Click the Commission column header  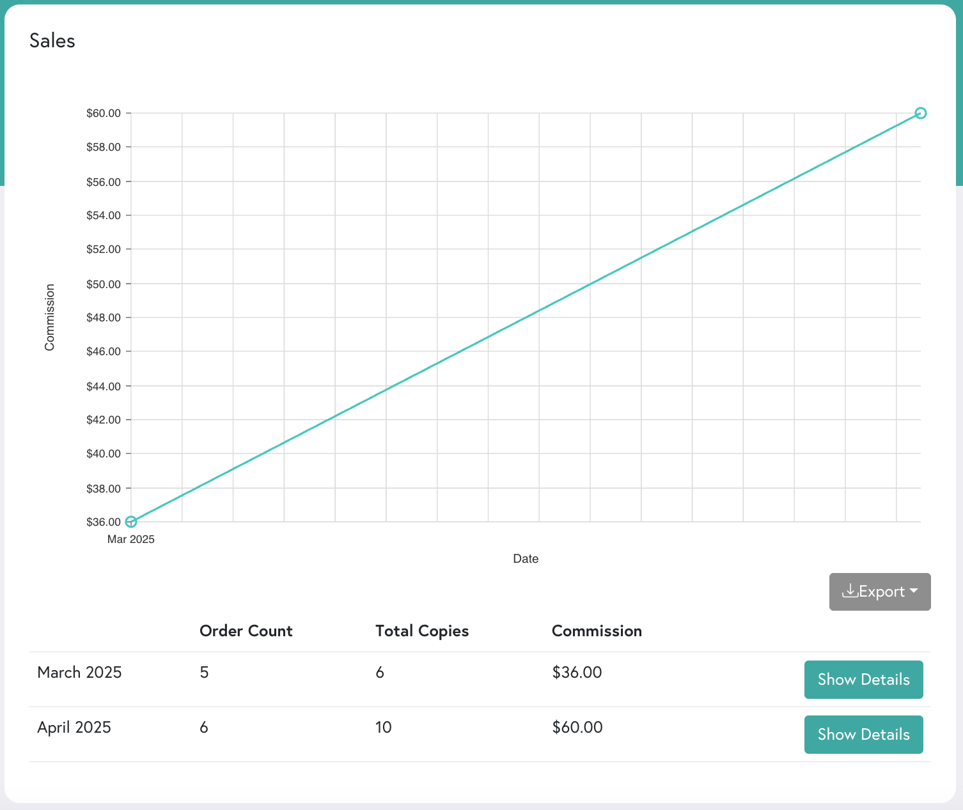[x=597, y=631]
